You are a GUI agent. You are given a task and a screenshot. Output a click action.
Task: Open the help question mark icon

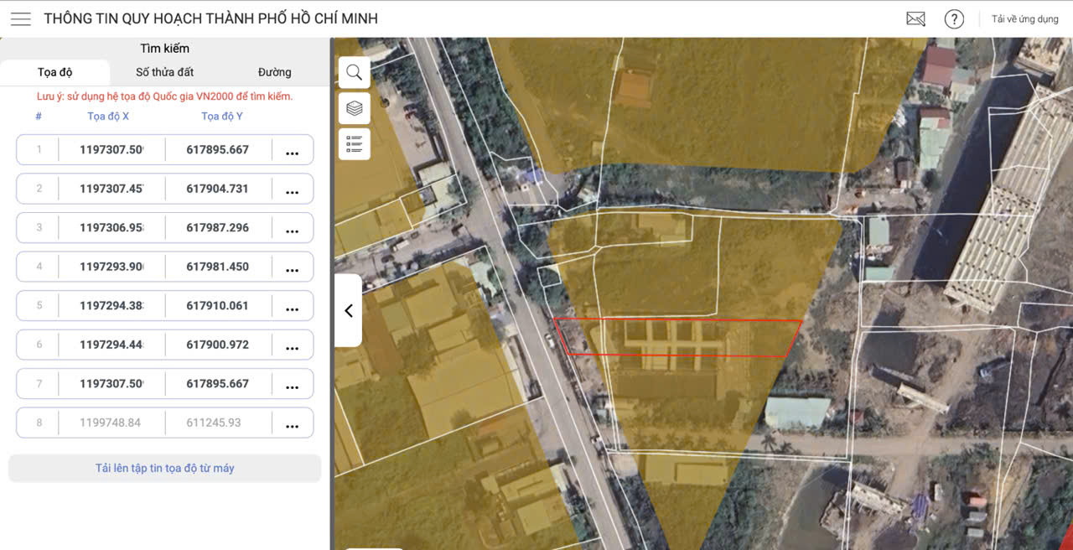tap(954, 18)
